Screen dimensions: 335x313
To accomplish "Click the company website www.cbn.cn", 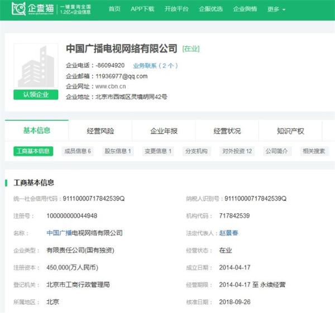I will [x=111, y=86].
